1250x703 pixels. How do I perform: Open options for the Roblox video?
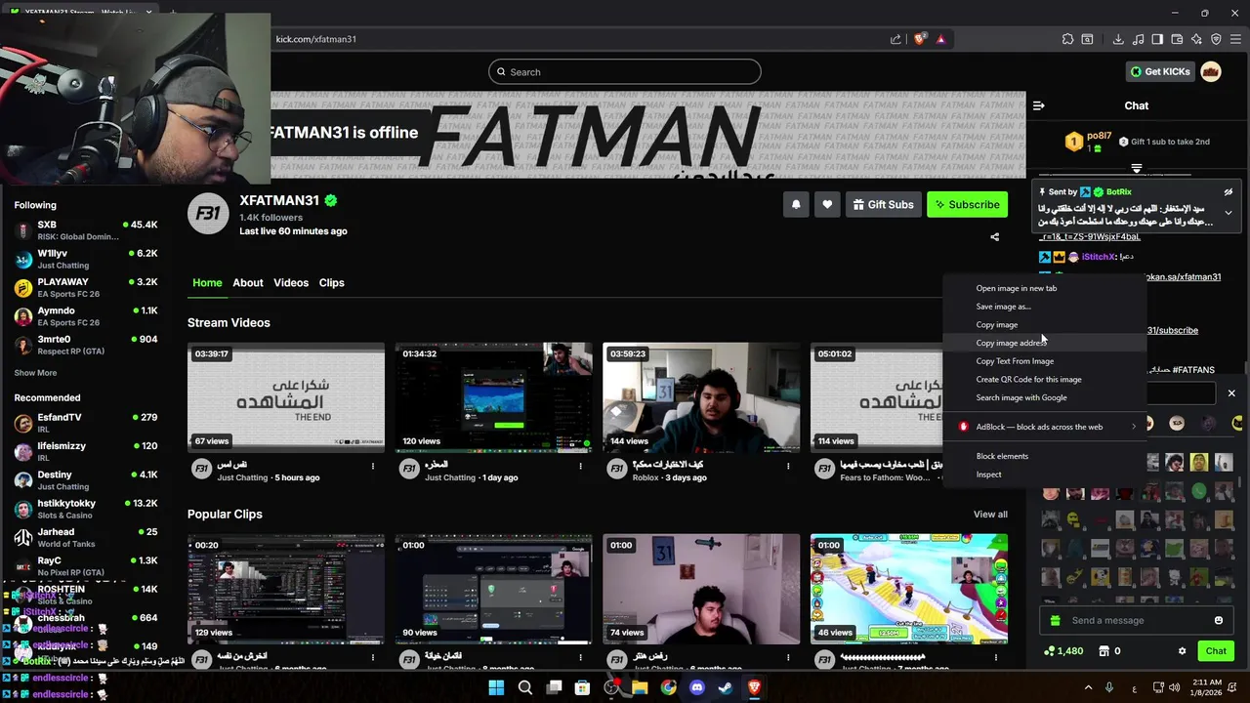tap(788, 467)
